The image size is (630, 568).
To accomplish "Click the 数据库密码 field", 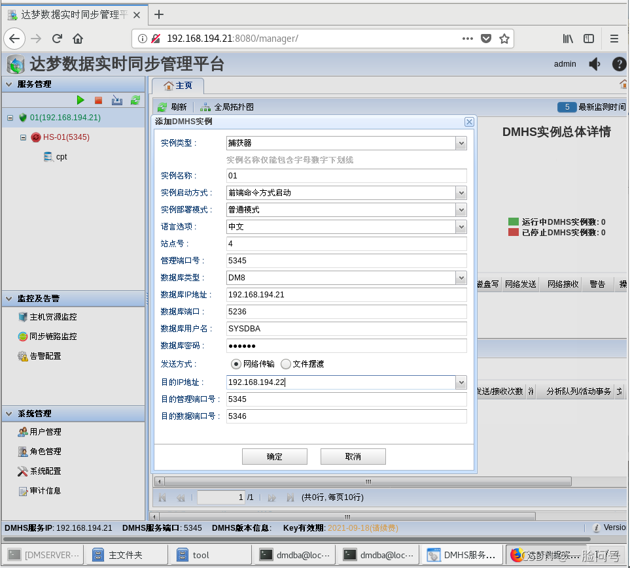I will [x=346, y=346].
